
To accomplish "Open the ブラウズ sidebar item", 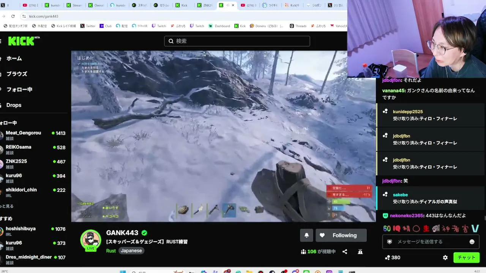I will pos(17,74).
